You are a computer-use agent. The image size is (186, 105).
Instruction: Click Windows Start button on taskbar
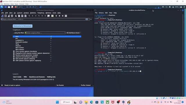57,102
